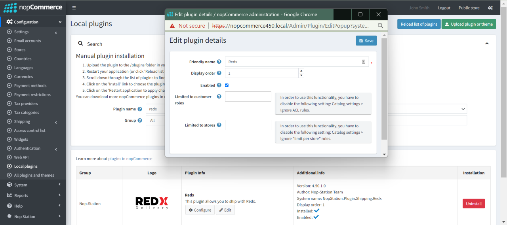The width and height of the screenshot is (507, 225).
Task: Open All plugins and themes in sidebar
Action: click(34, 175)
